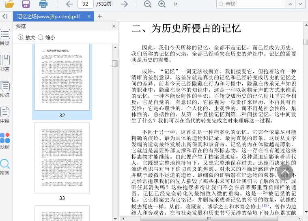
Task: Select the page 33 thumbnail in preview
Action: click(x=62, y=158)
